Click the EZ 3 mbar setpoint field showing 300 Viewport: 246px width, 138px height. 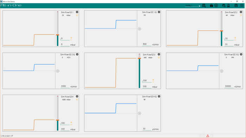(x=147, y=87)
